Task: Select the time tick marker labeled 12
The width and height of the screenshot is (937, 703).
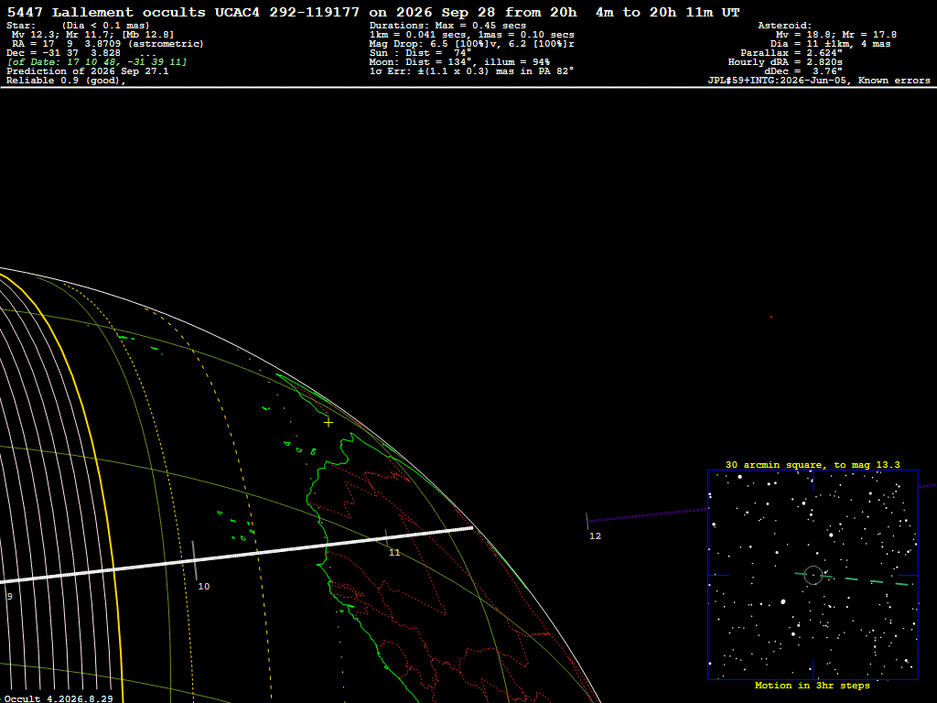Action: coord(587,521)
